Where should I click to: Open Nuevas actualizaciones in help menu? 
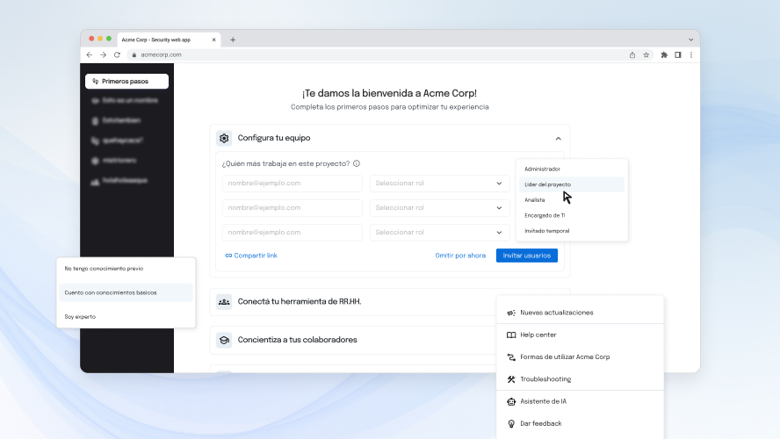tap(580, 313)
